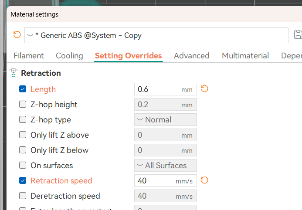Viewport: 302px width, 210px height.
Task: Open the Generic ABS preset dropdown
Action: click(156, 35)
